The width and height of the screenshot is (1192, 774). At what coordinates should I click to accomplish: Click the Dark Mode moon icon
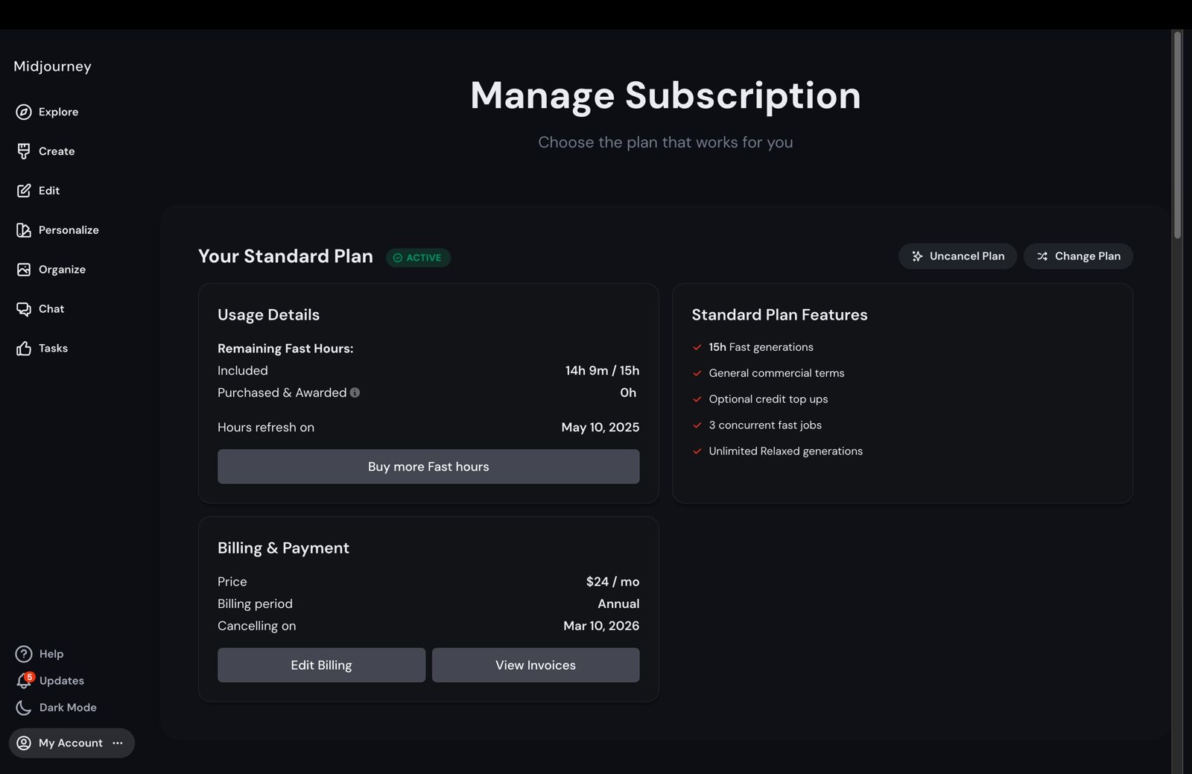[24, 708]
